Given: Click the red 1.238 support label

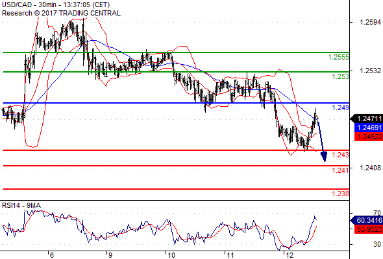Looking at the screenshot, I should tap(340, 194).
